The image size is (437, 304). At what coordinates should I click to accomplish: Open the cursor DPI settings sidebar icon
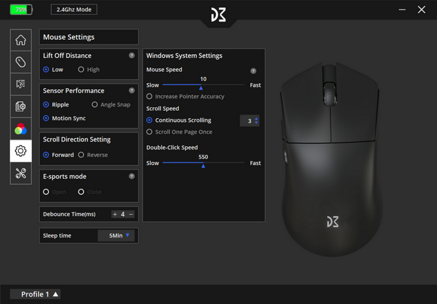point(21,84)
